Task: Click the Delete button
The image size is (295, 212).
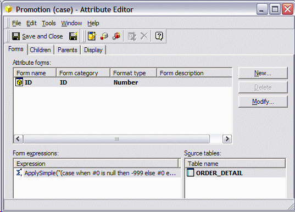Action: tap(263, 87)
